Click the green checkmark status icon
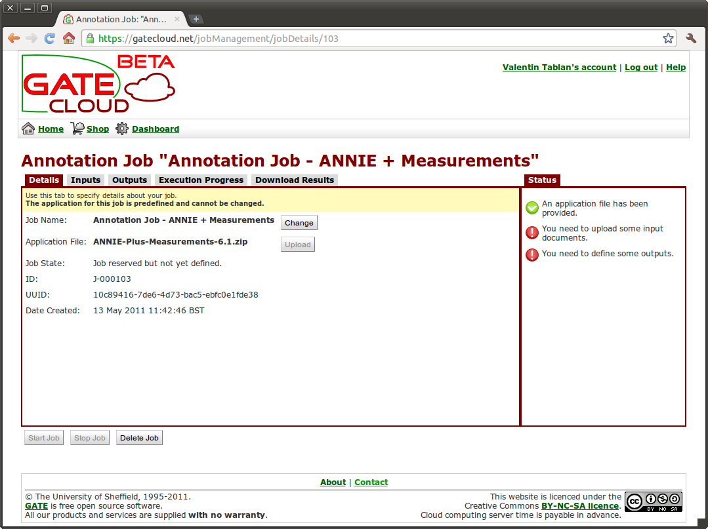Screen dimensions: 708x529 [532, 208]
